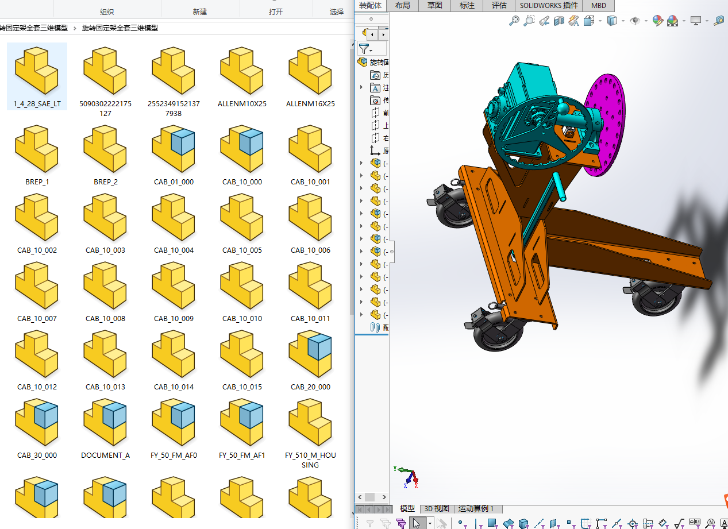This screenshot has width=728, height=529.
Task: Select the cursor selection tool in bottom toolbar
Action: [416, 523]
